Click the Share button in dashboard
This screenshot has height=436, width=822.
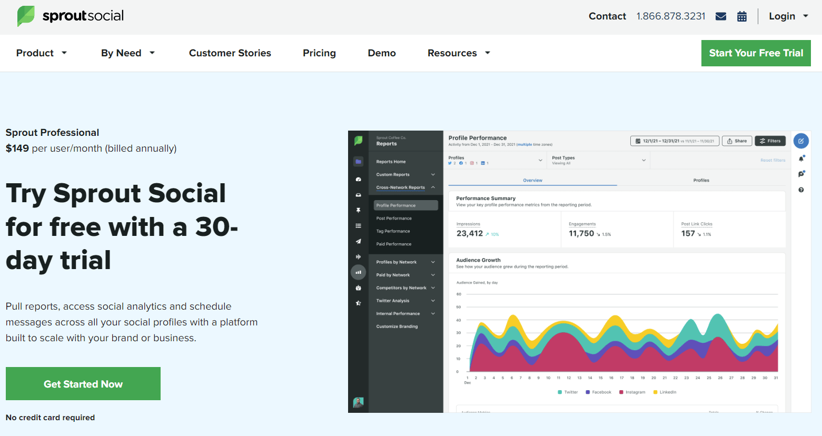click(x=737, y=141)
